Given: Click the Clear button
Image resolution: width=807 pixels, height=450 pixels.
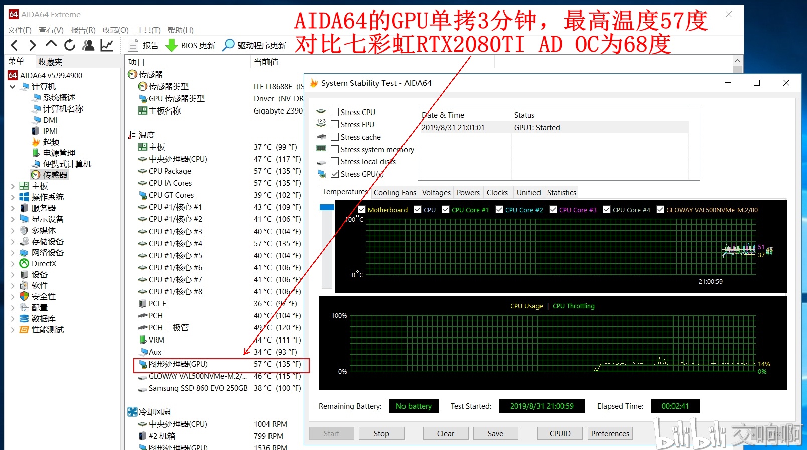Looking at the screenshot, I should pos(446,434).
